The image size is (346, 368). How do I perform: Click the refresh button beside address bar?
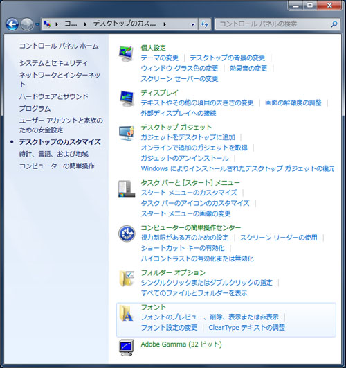point(205,24)
